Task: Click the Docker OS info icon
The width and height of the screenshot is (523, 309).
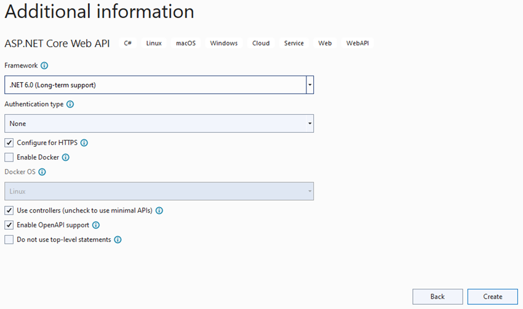Action: click(42, 172)
